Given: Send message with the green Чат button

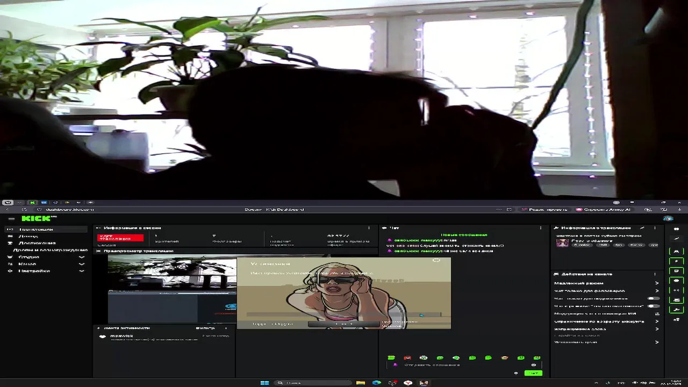Looking at the screenshot, I should 534,373.
